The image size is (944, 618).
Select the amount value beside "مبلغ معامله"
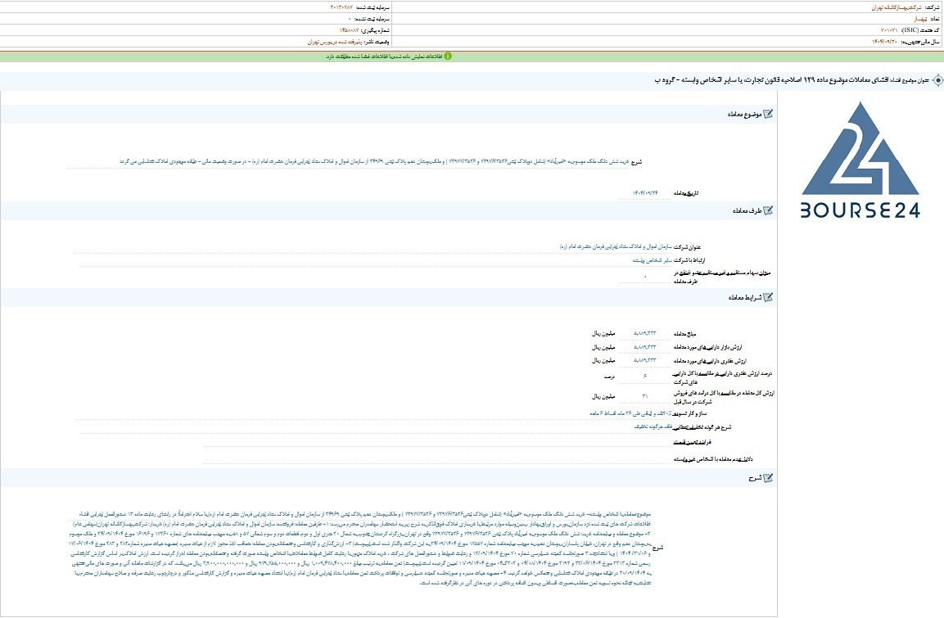(x=645, y=333)
